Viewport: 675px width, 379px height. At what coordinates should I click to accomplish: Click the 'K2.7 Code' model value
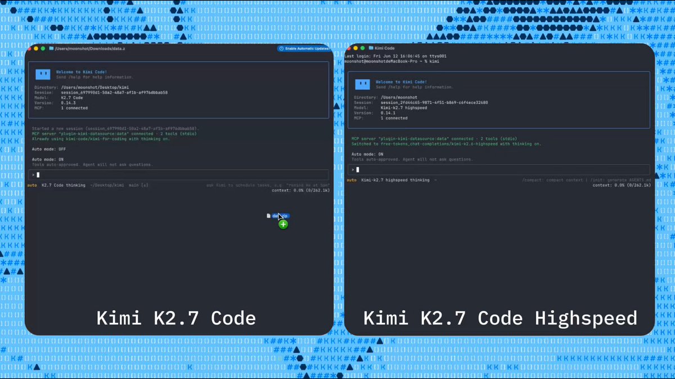click(x=71, y=98)
